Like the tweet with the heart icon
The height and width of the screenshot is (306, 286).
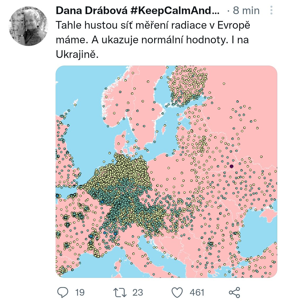177,292
